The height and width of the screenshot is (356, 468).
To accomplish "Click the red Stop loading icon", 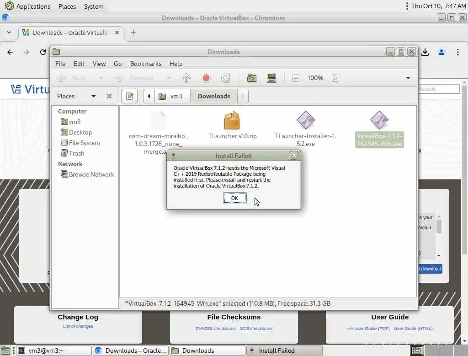I will (x=206, y=78).
